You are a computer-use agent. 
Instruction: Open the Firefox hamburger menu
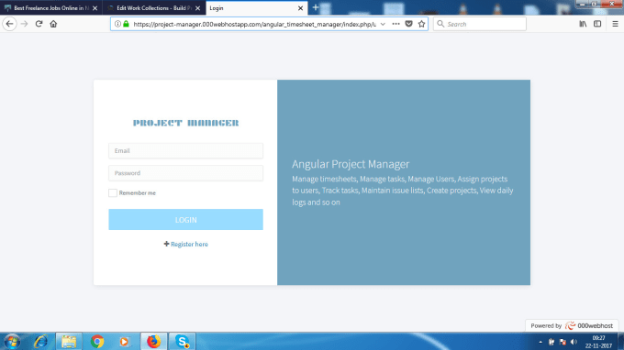(x=615, y=24)
